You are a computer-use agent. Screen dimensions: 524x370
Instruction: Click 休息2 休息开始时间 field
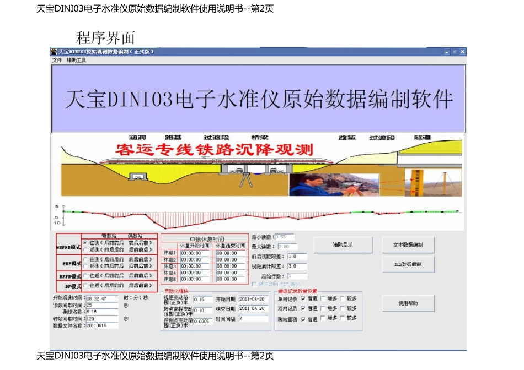(195, 259)
